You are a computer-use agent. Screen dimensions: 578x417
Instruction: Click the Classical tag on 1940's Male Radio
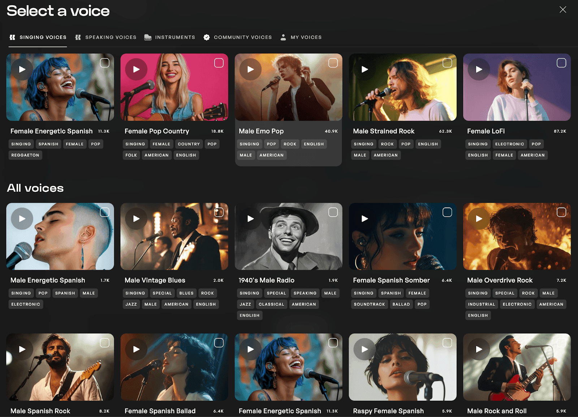(271, 305)
